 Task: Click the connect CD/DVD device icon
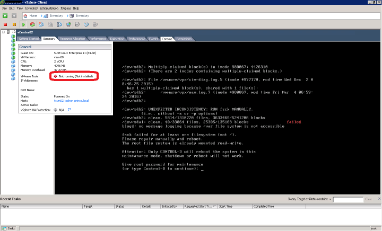coord(86,24)
